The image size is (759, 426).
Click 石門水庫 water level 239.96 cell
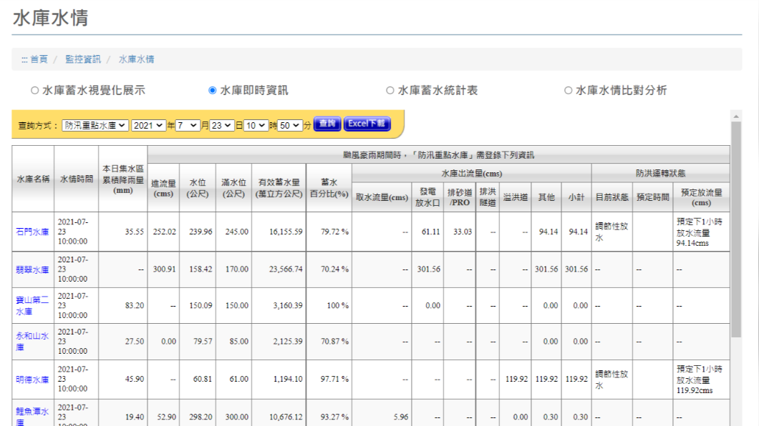pos(198,232)
